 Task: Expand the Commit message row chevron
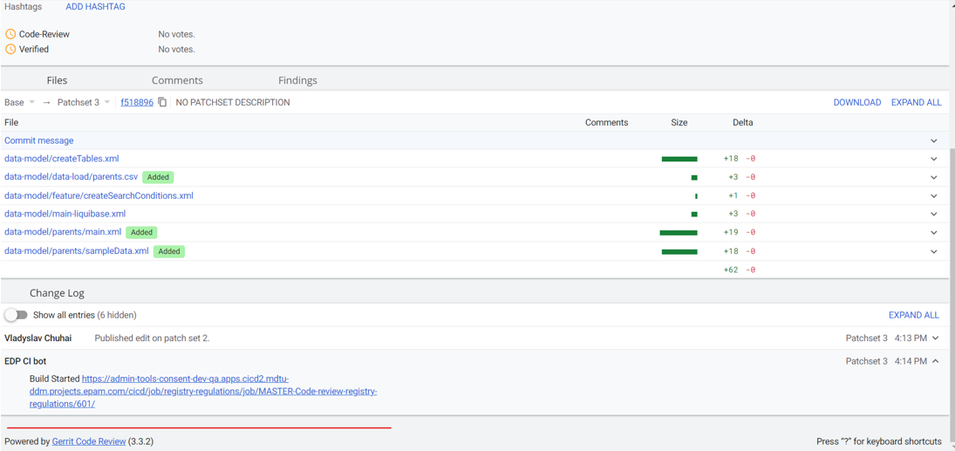[934, 140]
